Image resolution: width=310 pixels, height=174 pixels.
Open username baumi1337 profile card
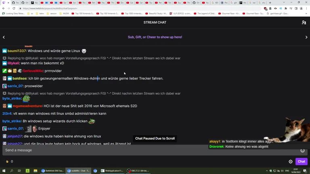point(17,51)
